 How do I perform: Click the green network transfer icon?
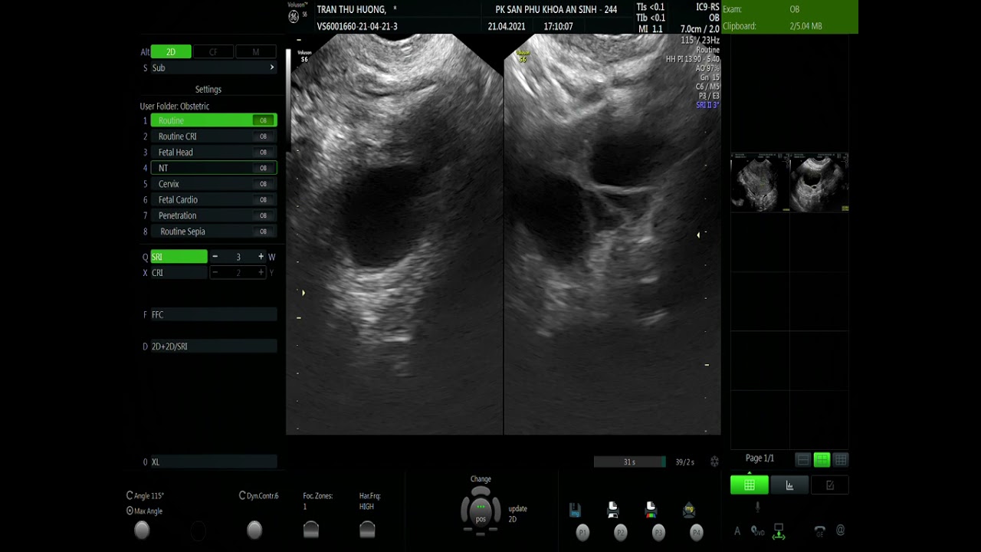[x=779, y=531]
